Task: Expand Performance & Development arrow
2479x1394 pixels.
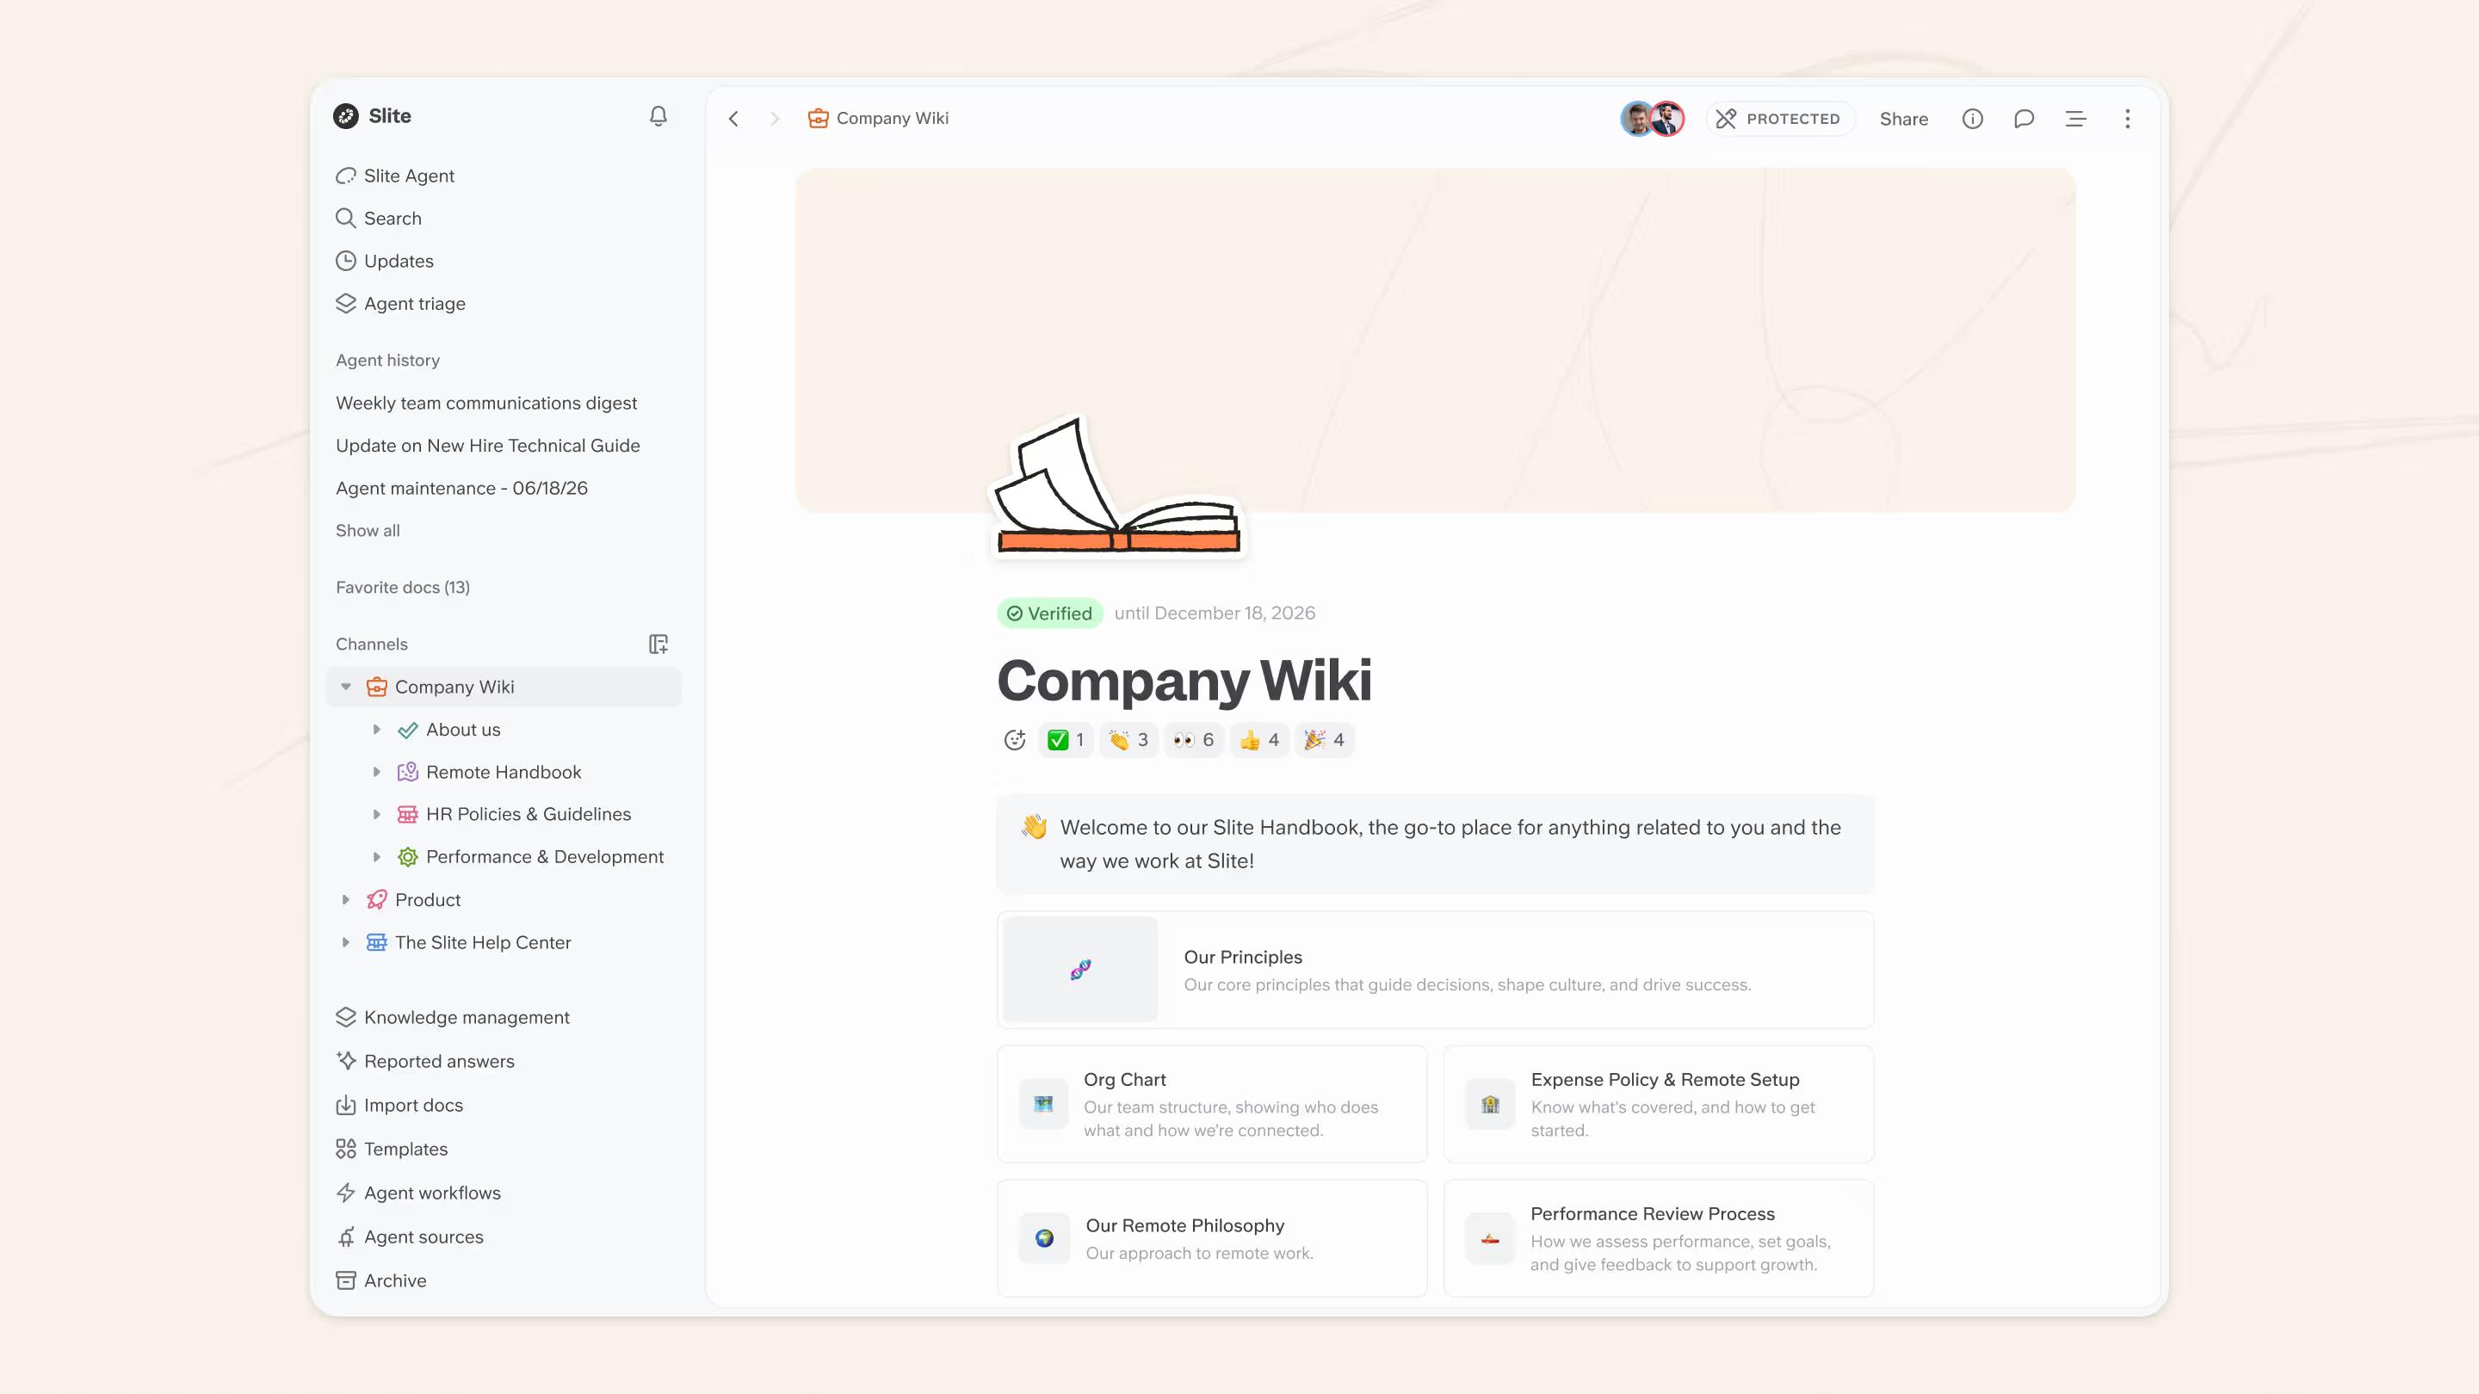Action: (x=376, y=856)
